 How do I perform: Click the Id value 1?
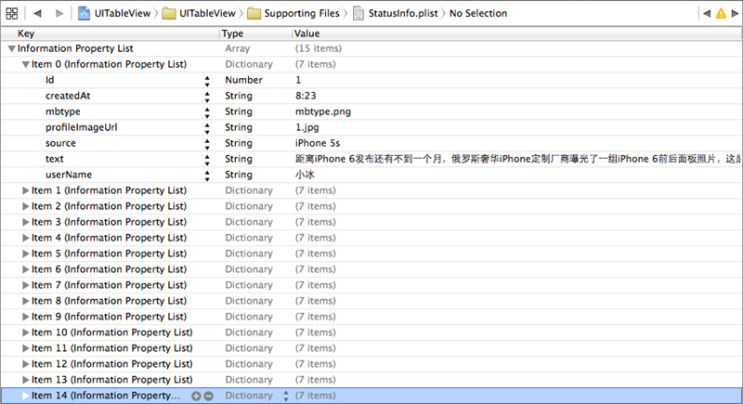298,80
